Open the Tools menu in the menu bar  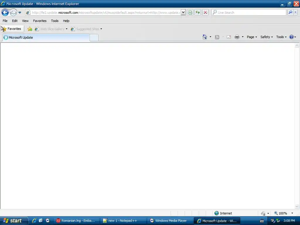55,21
